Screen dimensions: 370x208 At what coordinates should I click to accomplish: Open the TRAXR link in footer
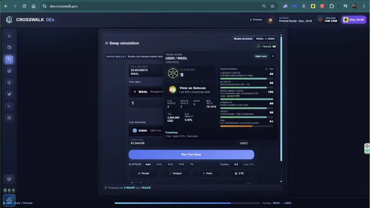pos(146,188)
